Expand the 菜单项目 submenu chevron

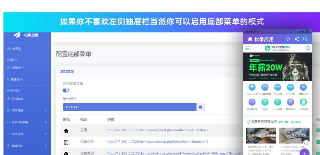pos(46,134)
